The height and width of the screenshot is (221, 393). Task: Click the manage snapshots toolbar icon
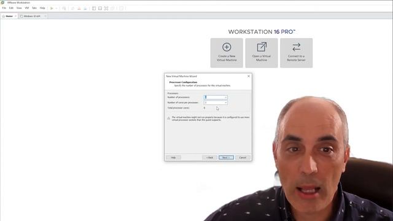point(85,8)
